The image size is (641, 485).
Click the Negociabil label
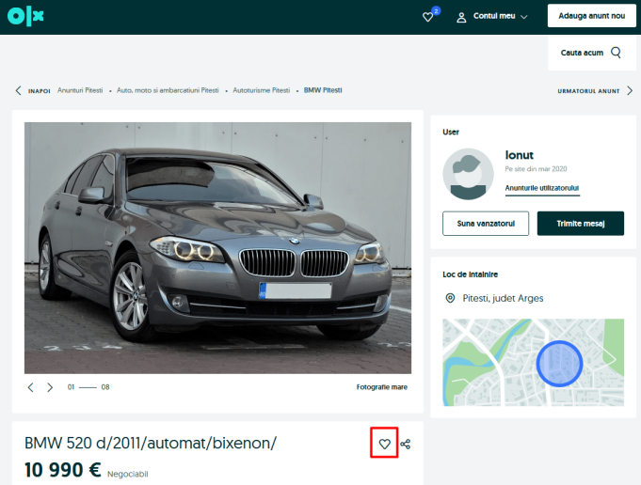coord(128,474)
